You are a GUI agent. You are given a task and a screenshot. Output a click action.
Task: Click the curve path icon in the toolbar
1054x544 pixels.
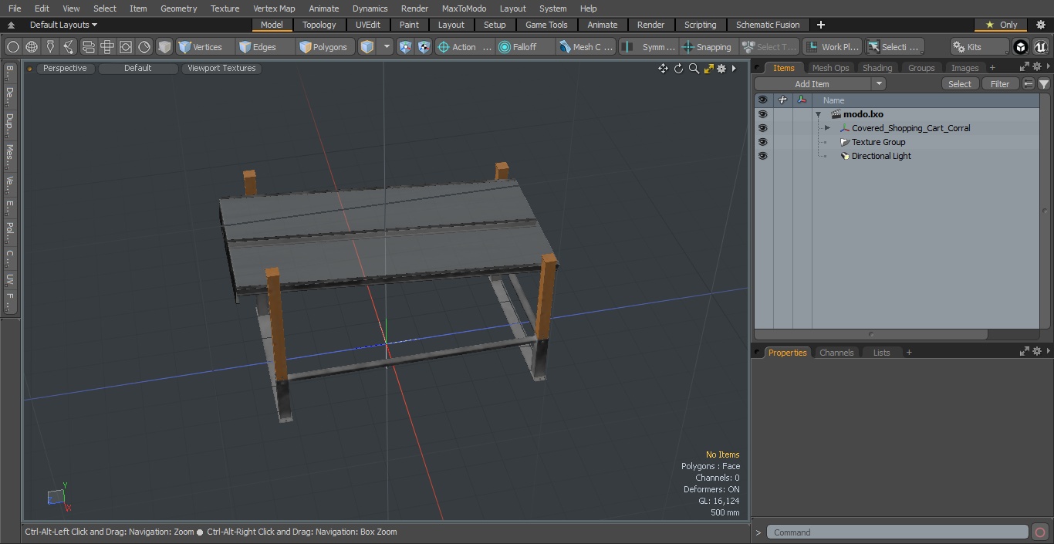[69, 47]
